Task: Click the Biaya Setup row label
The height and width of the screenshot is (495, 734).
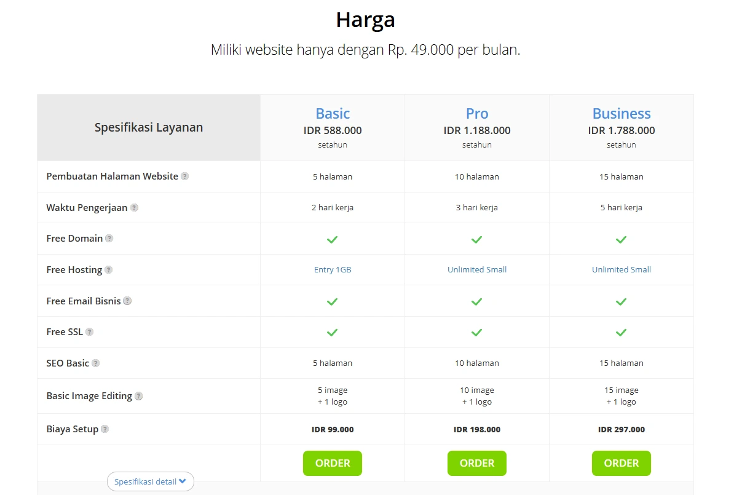Action: [x=72, y=429]
